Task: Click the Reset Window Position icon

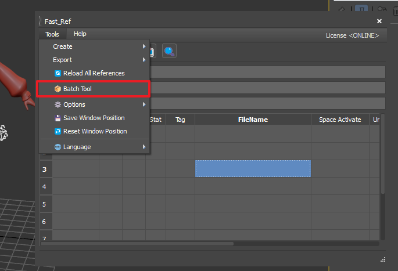Action: coord(58,131)
